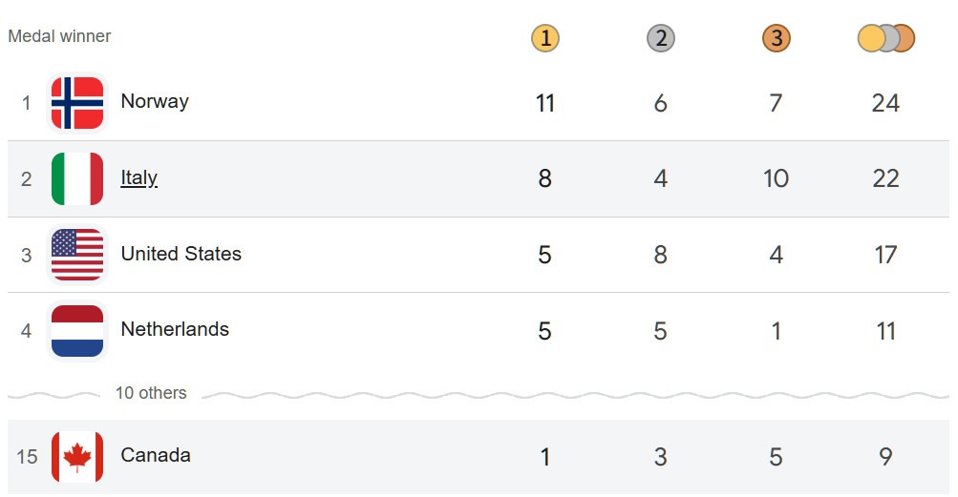Click Canada's rank number 15
This screenshot has width=958, height=497.
(27, 456)
